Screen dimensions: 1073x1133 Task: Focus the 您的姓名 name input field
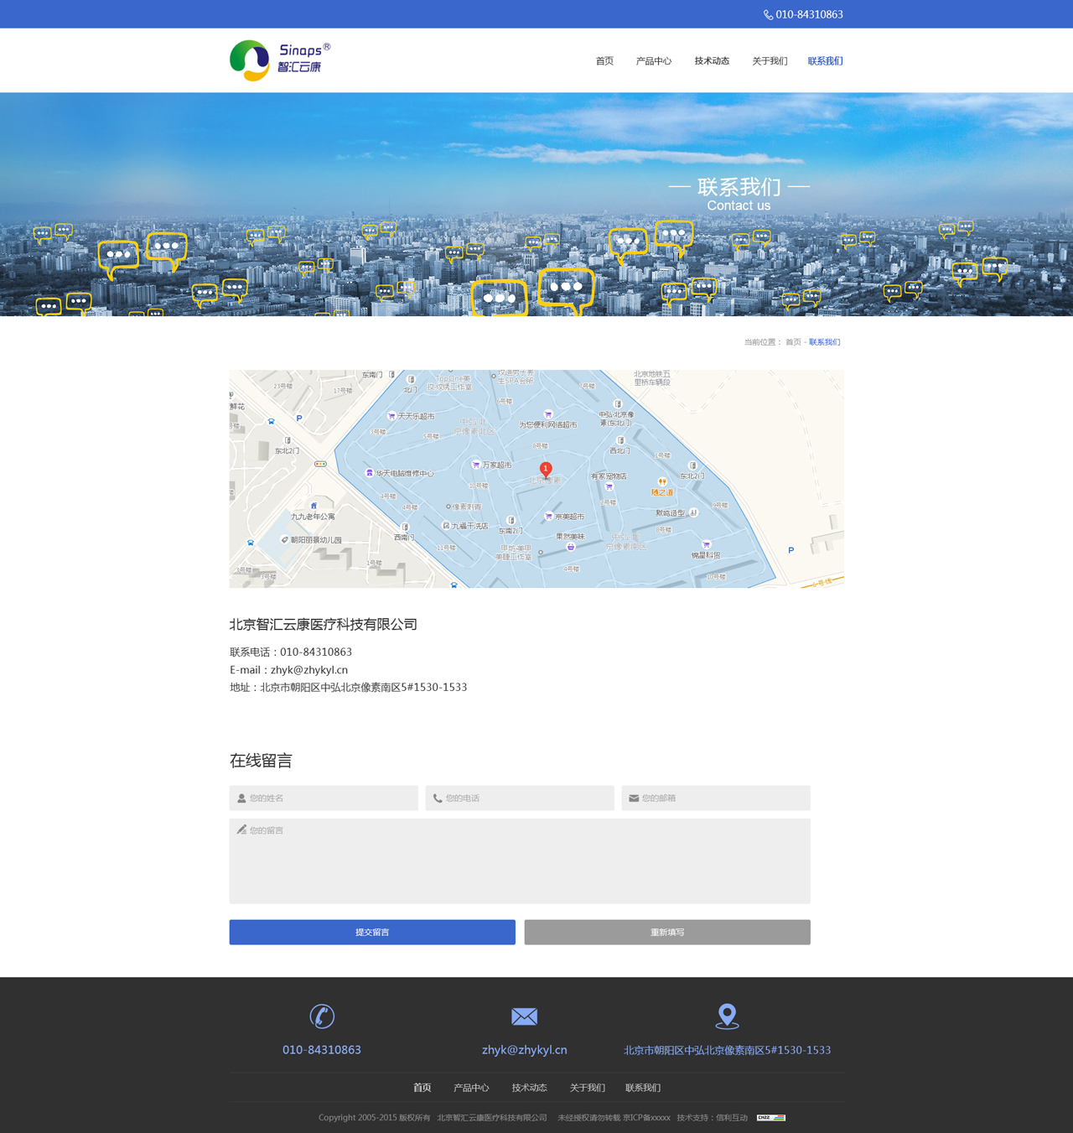(324, 798)
